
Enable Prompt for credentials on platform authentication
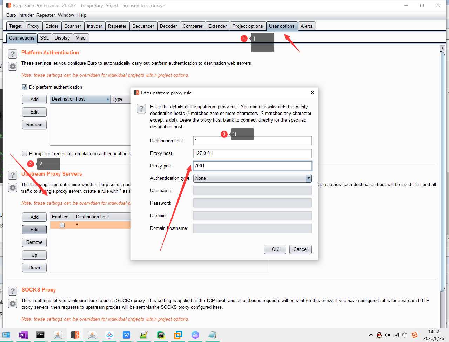pyautogui.click(x=25, y=153)
